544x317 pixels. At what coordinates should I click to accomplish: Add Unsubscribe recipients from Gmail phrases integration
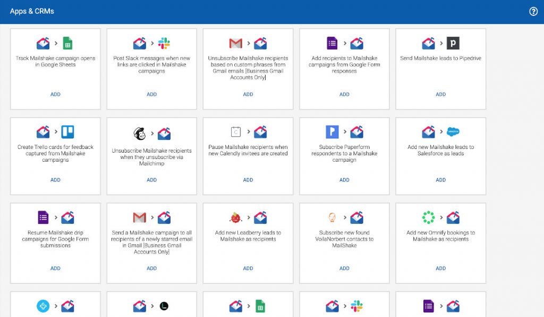coord(248,95)
